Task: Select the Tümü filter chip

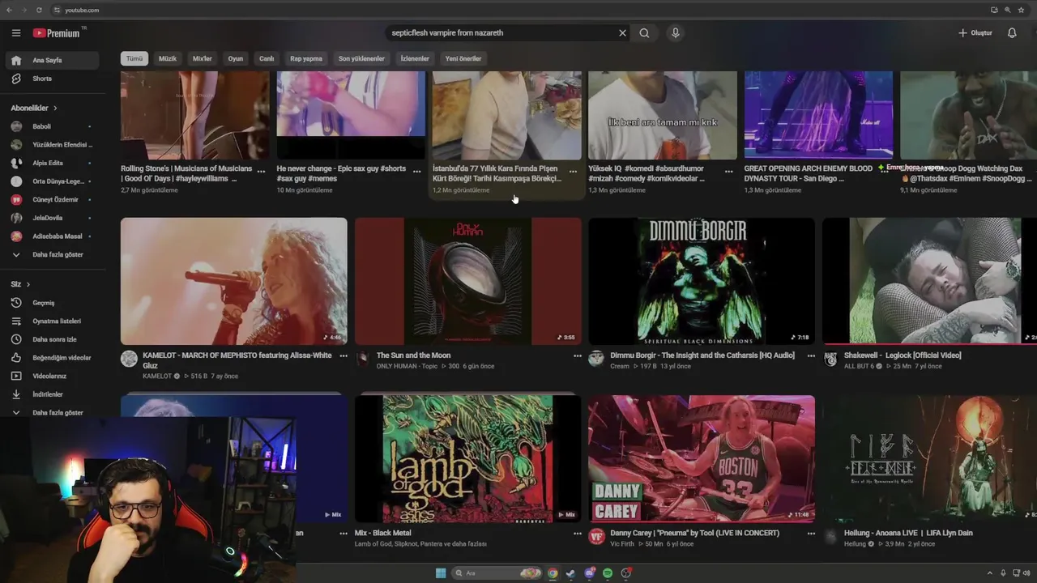Action: 134,58
